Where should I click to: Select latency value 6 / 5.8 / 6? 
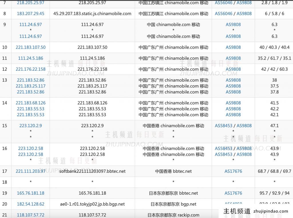pos(274,14)
